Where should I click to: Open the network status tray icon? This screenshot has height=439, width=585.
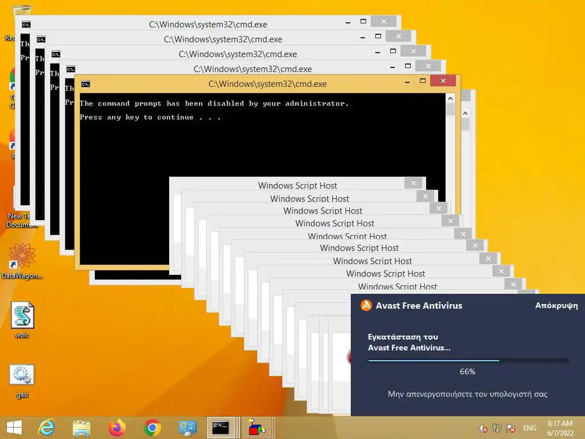pos(496,428)
